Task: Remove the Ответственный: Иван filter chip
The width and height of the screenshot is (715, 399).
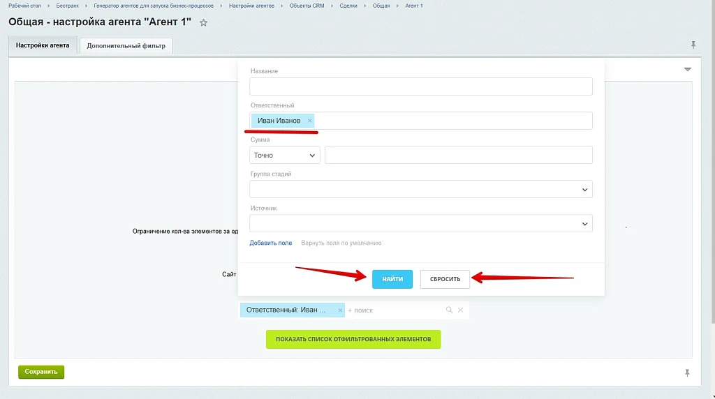Action: (340, 310)
